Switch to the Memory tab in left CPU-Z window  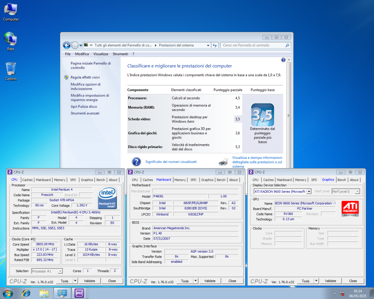[x=59, y=180]
